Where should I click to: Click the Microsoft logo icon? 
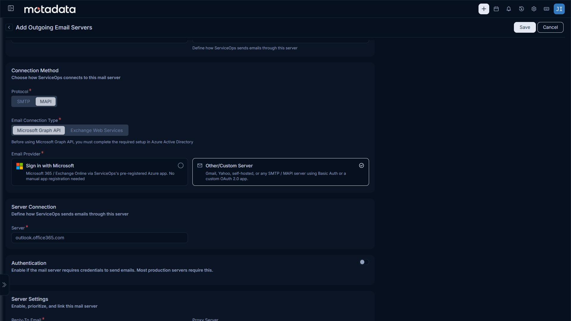(20, 166)
